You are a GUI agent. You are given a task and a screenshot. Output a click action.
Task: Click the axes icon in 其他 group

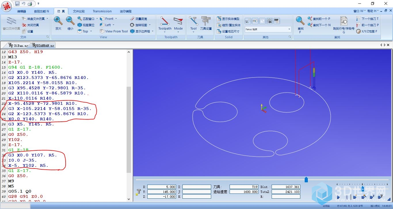tap(248, 21)
